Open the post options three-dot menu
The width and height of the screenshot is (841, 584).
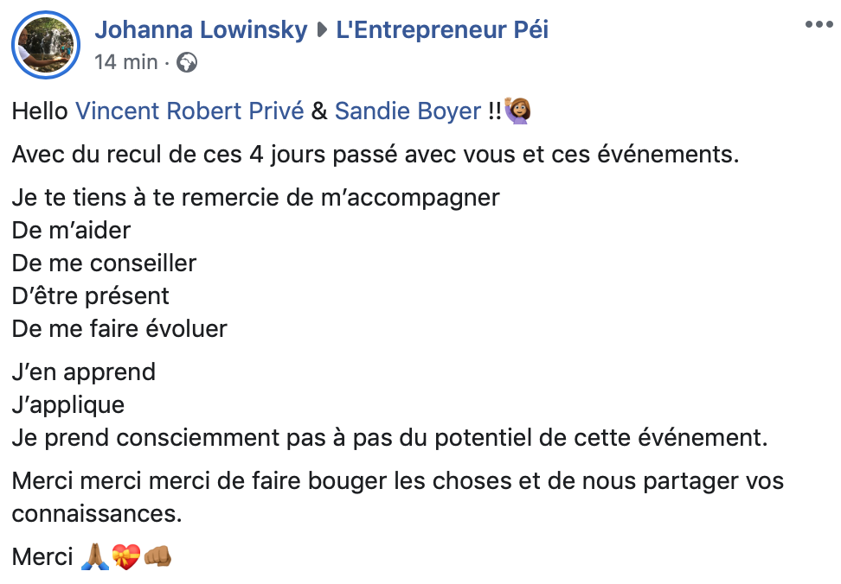pyautogui.click(x=819, y=25)
